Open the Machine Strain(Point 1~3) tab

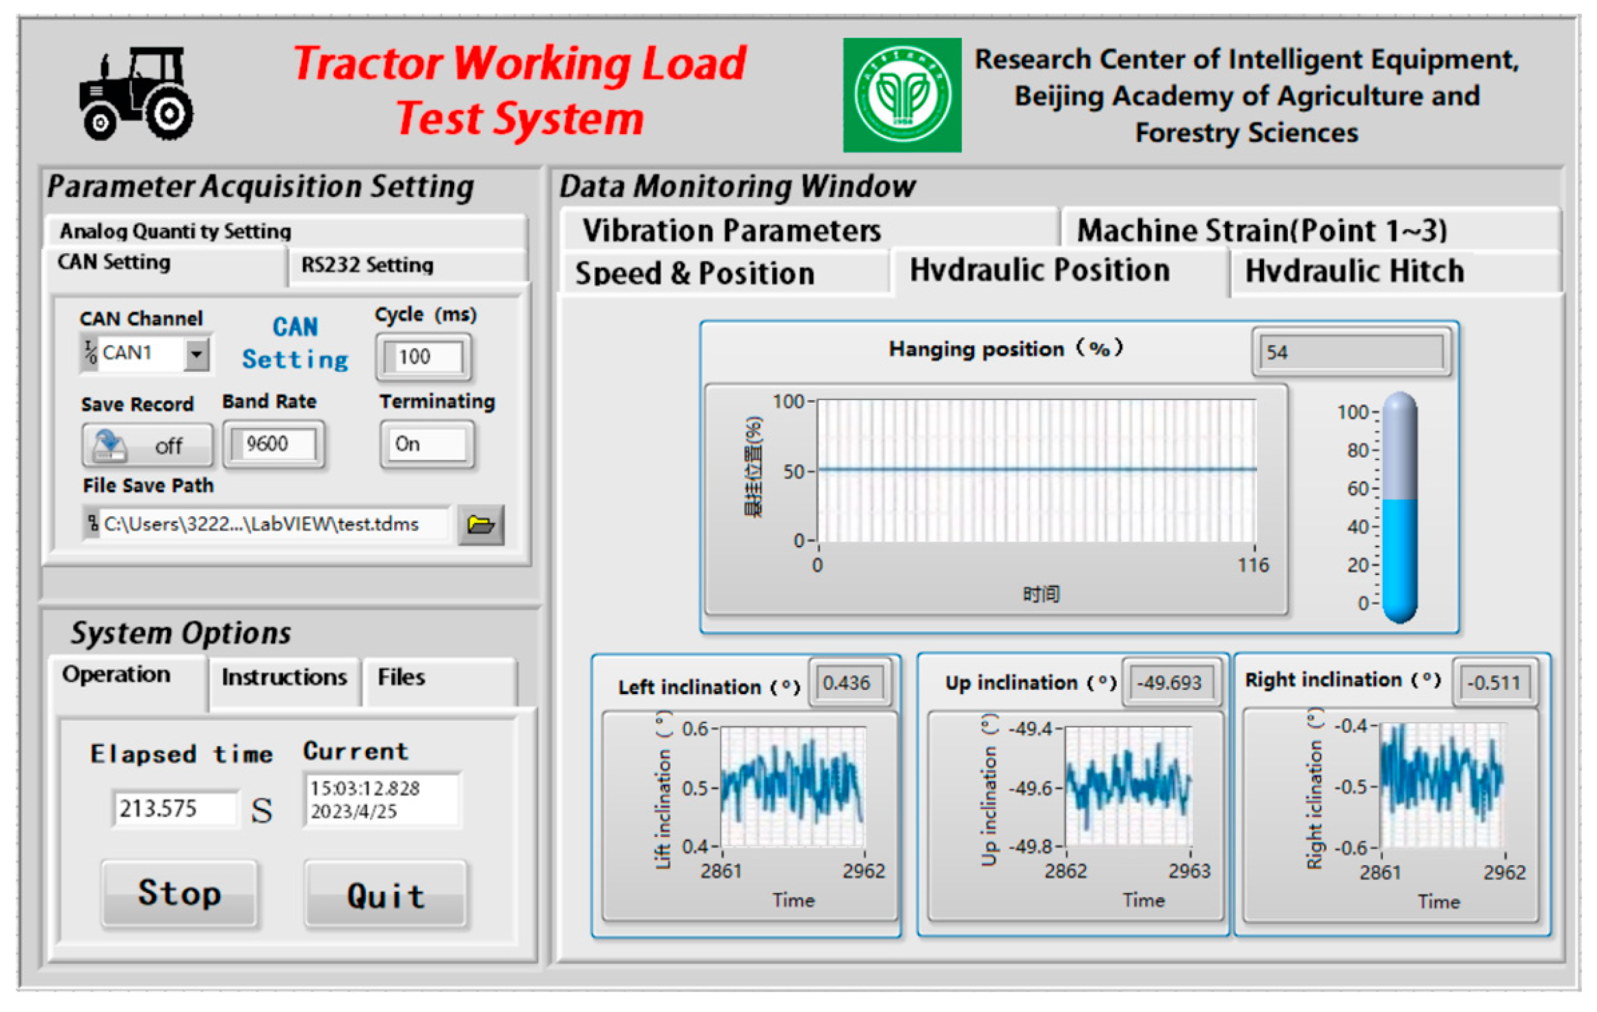coord(1261,230)
